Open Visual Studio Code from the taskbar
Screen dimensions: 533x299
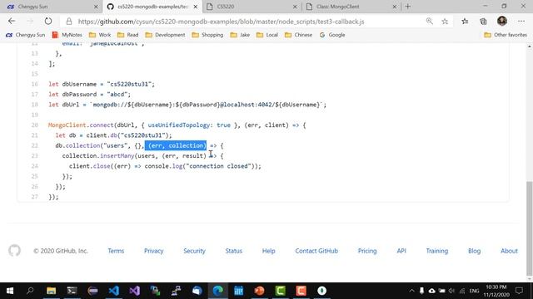pyautogui.click(x=114, y=291)
